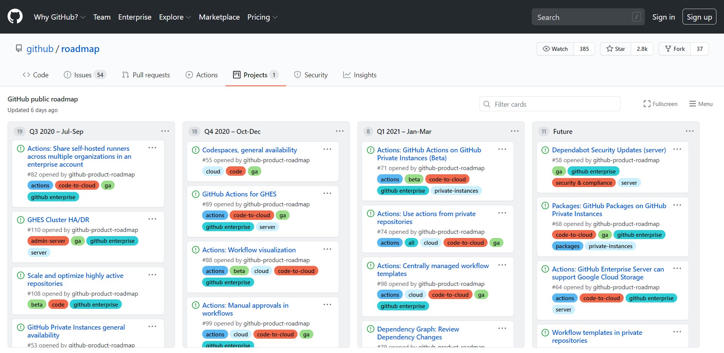Click the Star button
This screenshot has width=724, height=353.
tap(615, 49)
